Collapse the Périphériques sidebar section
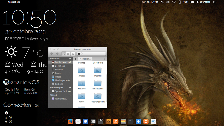224x126 pixels. coord(70,88)
